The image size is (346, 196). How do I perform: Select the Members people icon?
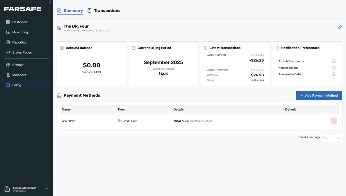coord(8,75)
